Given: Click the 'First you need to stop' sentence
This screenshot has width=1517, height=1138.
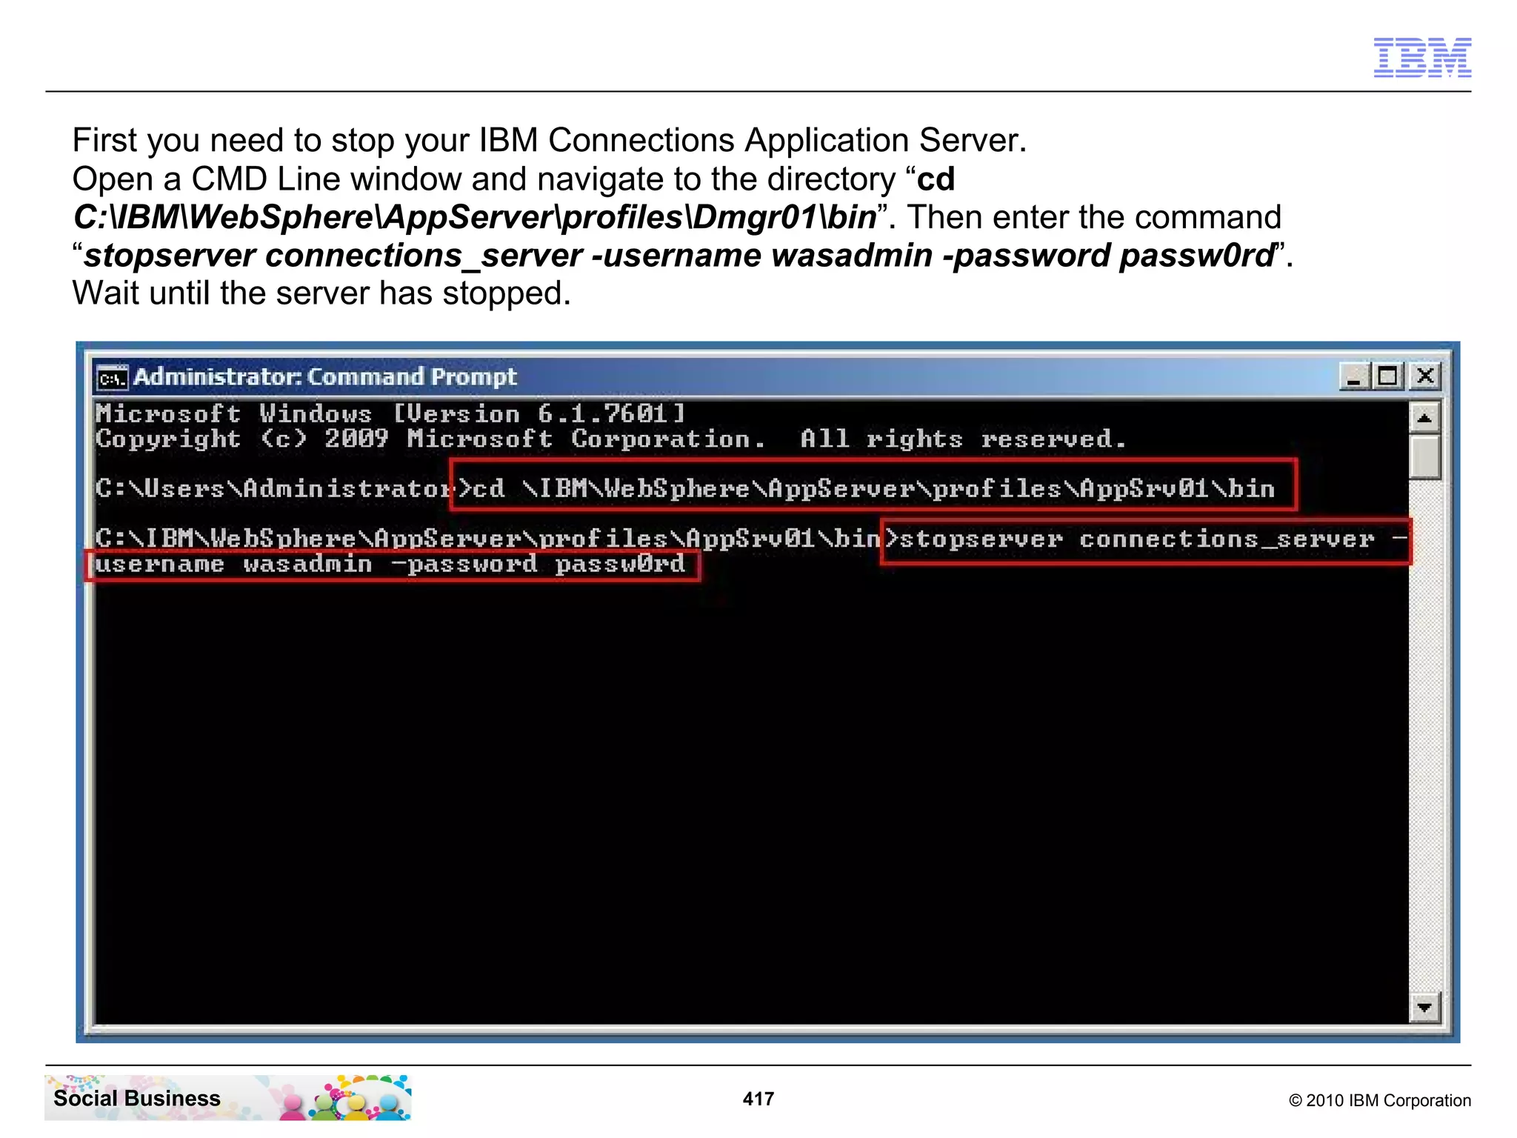Looking at the screenshot, I should coord(550,141).
